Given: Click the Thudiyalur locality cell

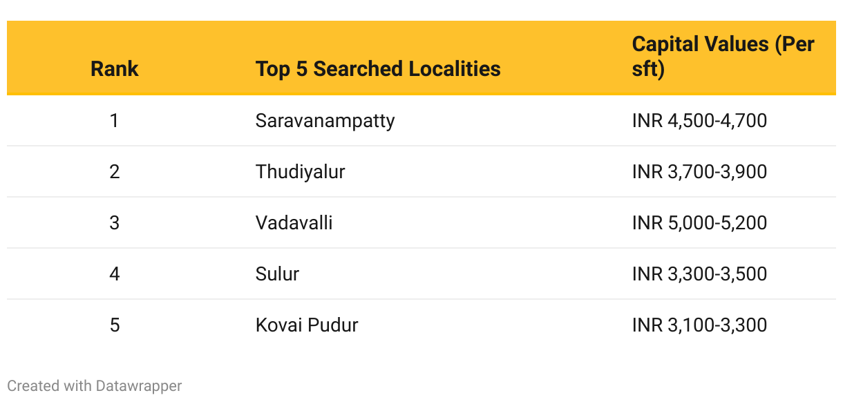Looking at the screenshot, I should [x=300, y=171].
